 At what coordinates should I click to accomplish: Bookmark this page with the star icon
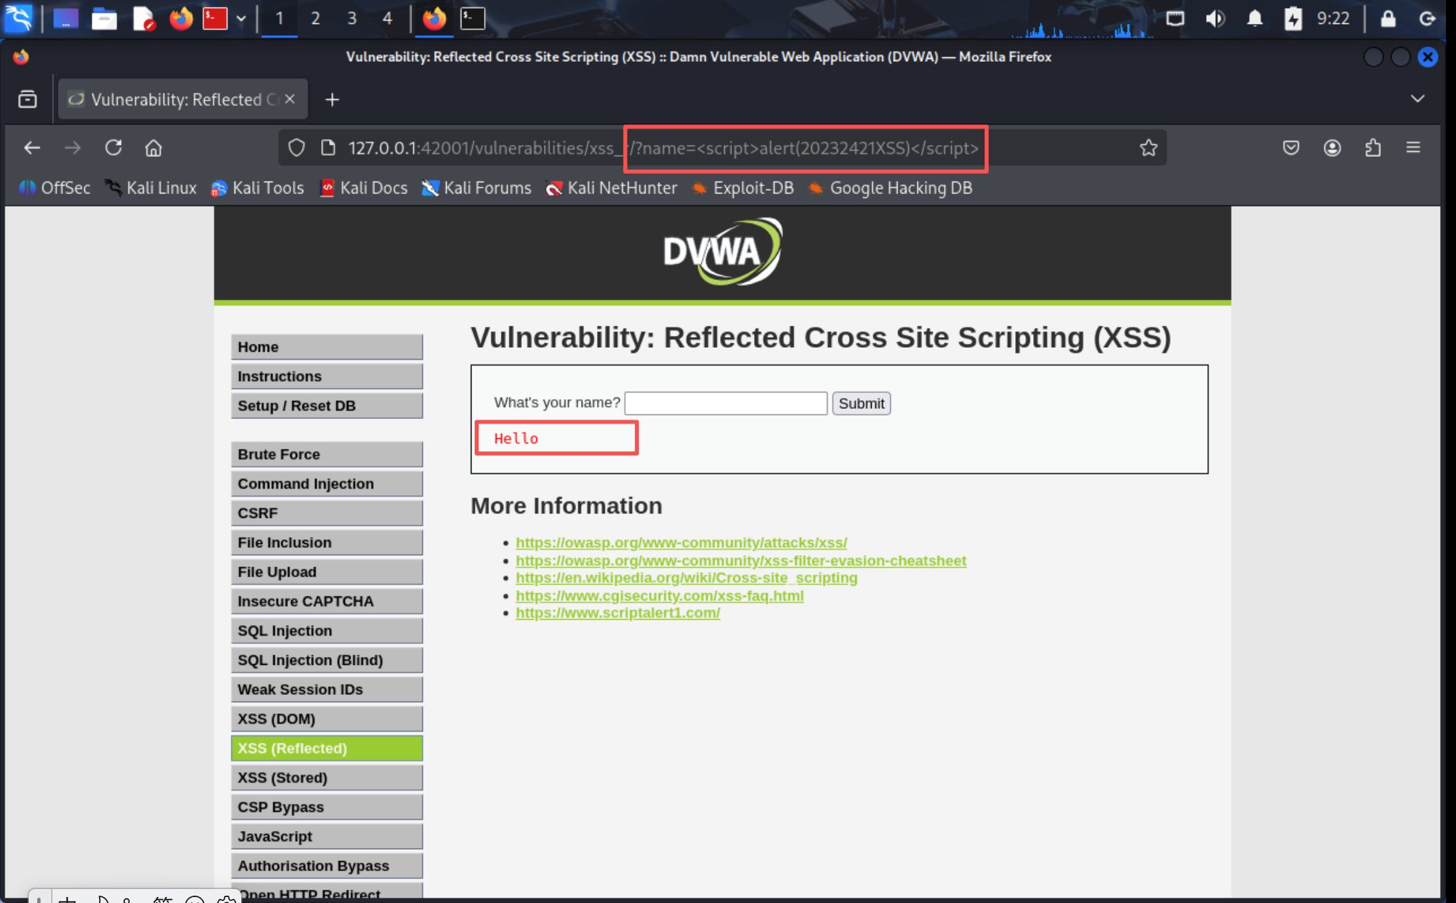1148,148
